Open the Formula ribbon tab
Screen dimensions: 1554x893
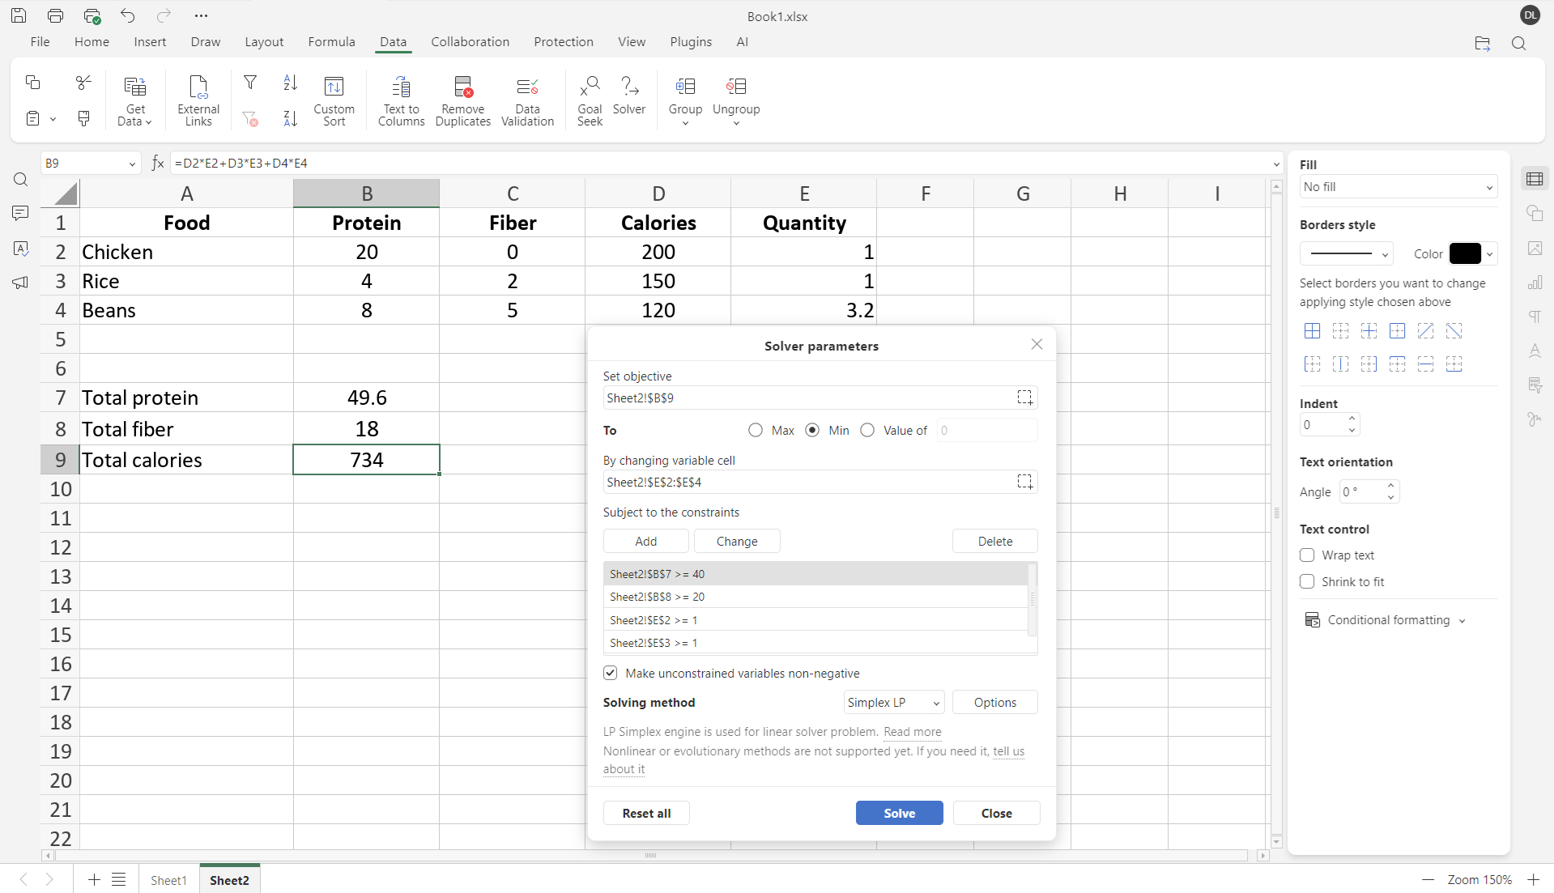(x=331, y=42)
